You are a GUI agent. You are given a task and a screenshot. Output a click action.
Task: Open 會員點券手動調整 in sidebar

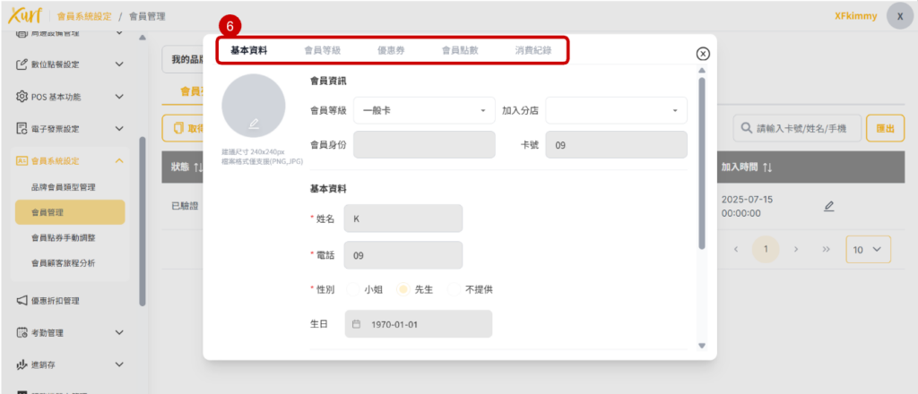click(68, 238)
